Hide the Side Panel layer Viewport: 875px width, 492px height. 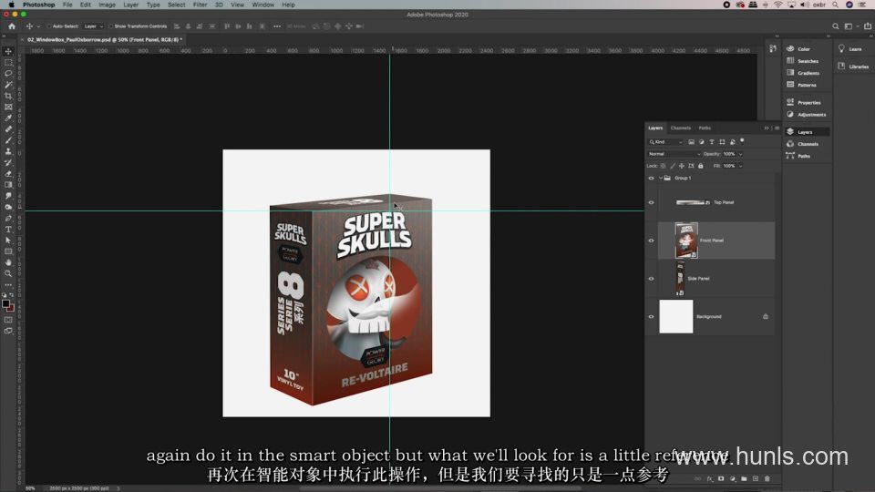click(651, 279)
